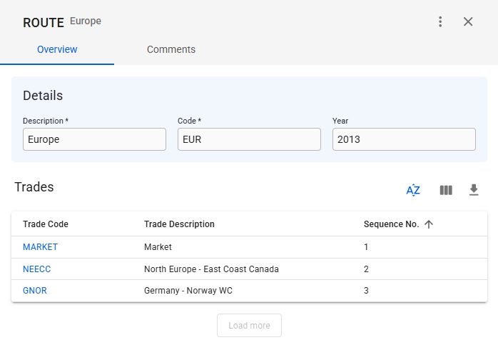Focus the Code field containing EUR
498x340 pixels.
click(x=249, y=139)
